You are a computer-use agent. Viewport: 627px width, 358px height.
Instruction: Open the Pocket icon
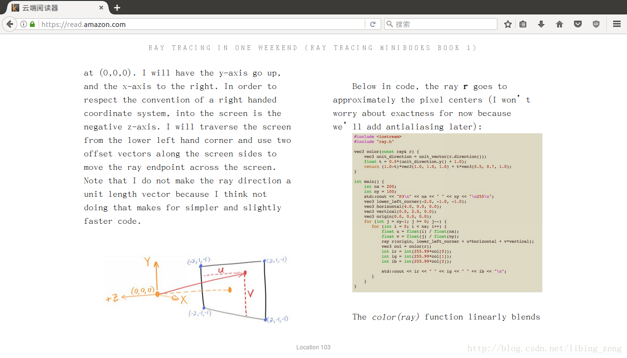click(578, 24)
